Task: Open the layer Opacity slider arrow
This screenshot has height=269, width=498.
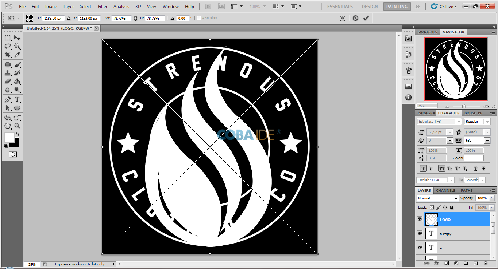Action: click(491, 198)
